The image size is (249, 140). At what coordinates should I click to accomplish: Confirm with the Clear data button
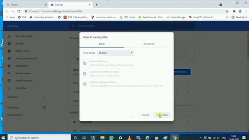point(162,115)
